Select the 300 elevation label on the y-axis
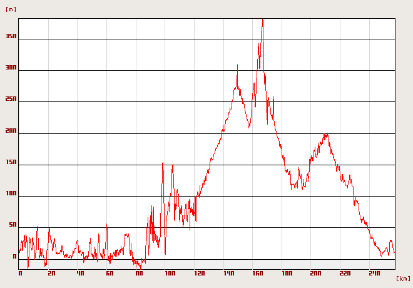 click(10, 68)
